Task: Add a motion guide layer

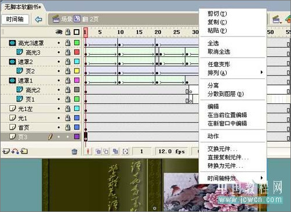Action: coord(15,151)
